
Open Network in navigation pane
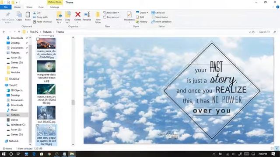(14, 141)
